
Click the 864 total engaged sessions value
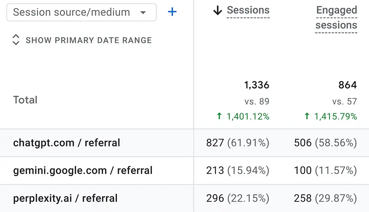348,85
